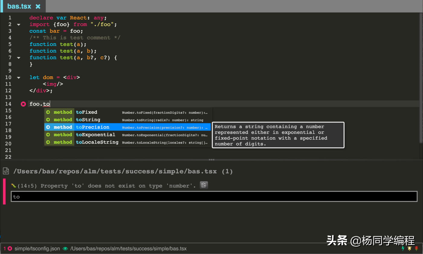Fold the JSX block starting on line 10
Image resolution: width=423 pixels, height=254 pixels.
tap(18, 77)
